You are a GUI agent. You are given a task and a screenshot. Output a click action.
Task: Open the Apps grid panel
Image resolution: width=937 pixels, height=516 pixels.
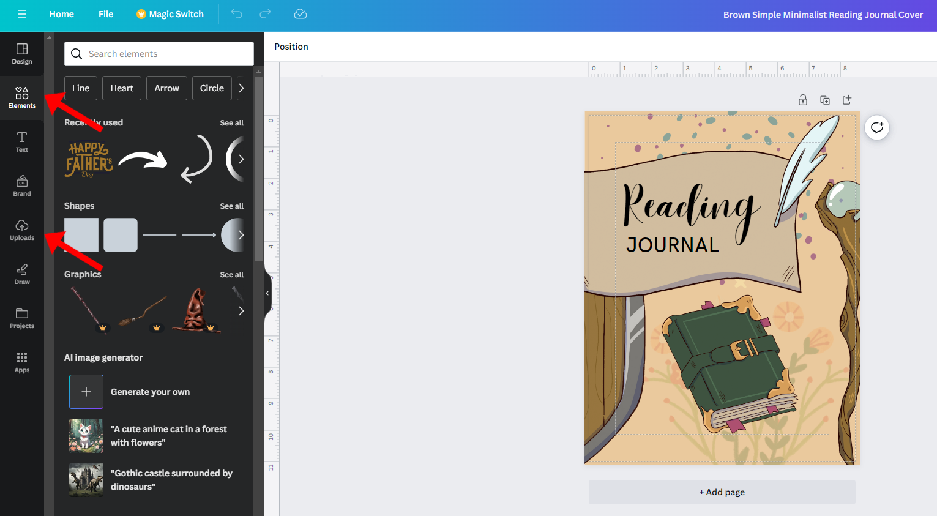22,362
